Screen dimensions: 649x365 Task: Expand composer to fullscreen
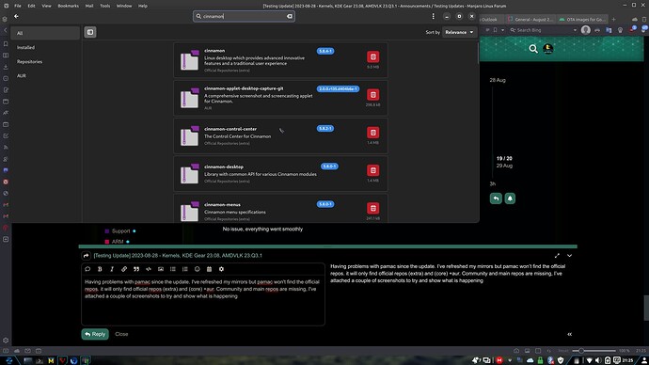[557, 256]
